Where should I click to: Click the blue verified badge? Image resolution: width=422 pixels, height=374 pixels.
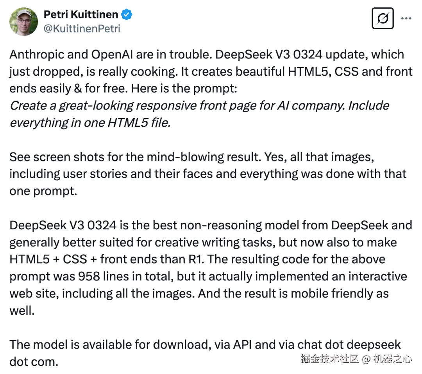127,14
